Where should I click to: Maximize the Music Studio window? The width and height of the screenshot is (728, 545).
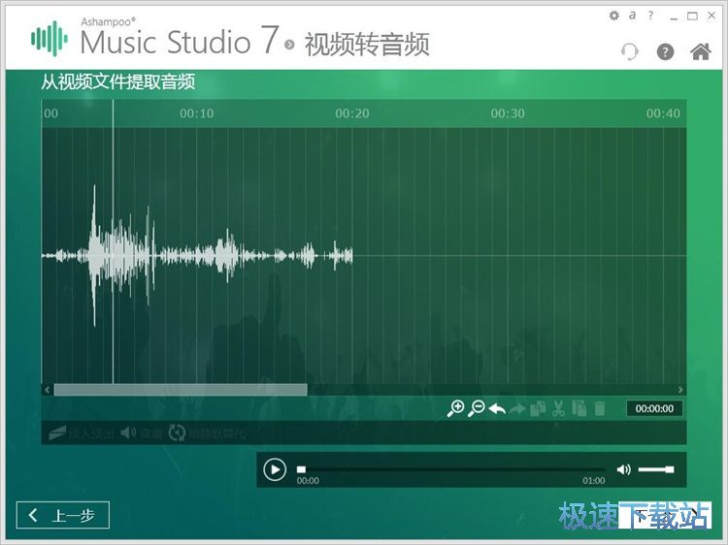click(692, 16)
